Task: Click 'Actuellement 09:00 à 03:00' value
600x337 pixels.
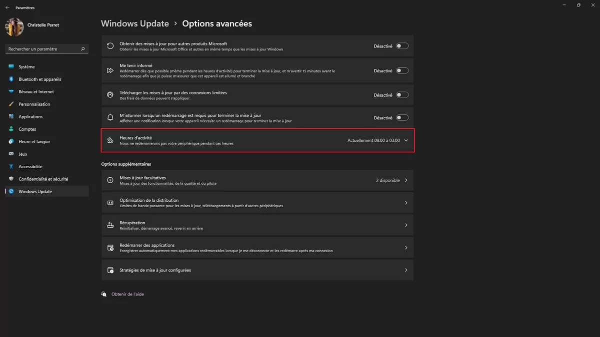Action: point(373,141)
